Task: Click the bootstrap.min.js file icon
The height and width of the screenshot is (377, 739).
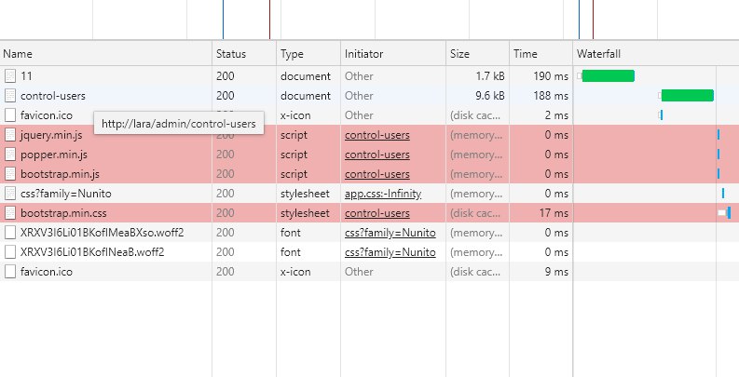Action: [x=9, y=174]
